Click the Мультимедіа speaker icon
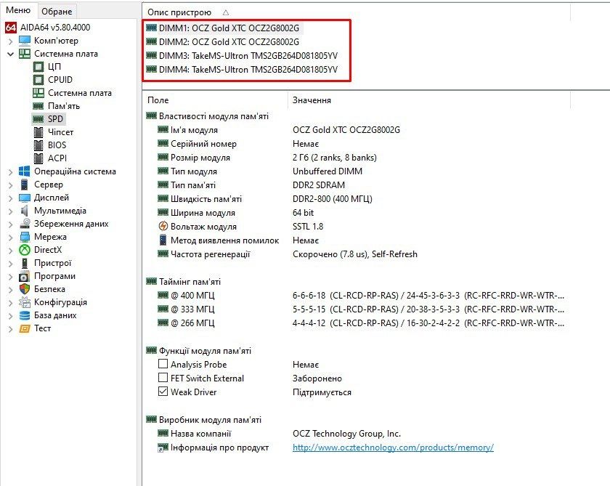 tap(25, 211)
